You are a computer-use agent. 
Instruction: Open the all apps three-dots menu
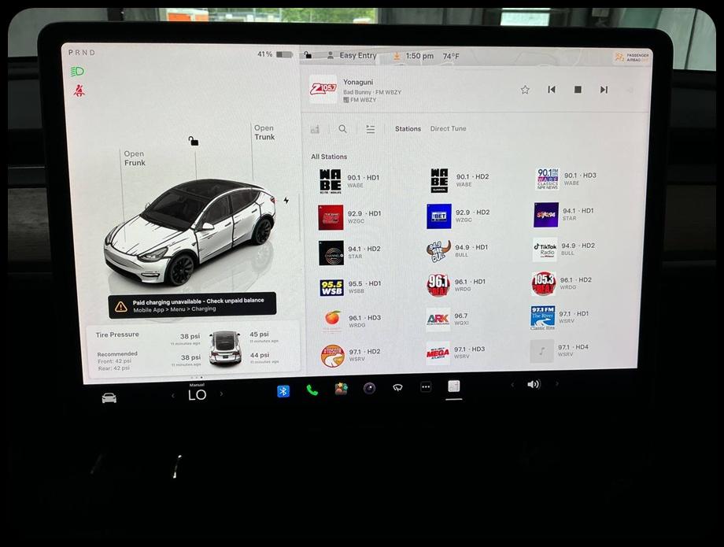(x=426, y=386)
